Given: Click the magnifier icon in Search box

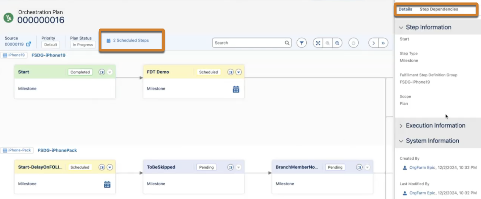Looking at the screenshot, I should pos(287,43).
